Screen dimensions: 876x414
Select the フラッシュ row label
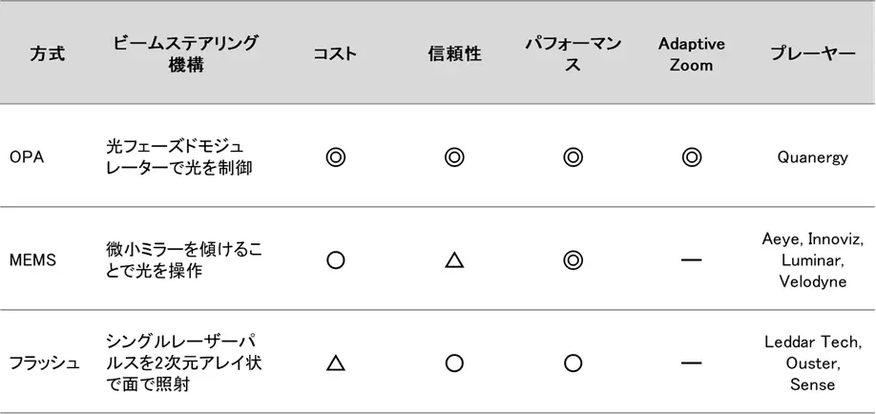pos(45,363)
